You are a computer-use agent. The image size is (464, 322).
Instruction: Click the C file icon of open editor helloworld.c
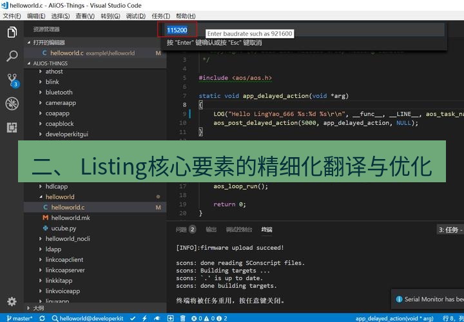pyautogui.click(x=44, y=53)
